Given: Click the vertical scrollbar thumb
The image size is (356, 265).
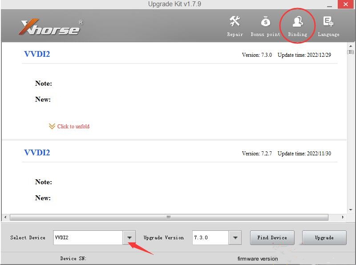Looking at the screenshot, I should pyautogui.click(x=351, y=52).
